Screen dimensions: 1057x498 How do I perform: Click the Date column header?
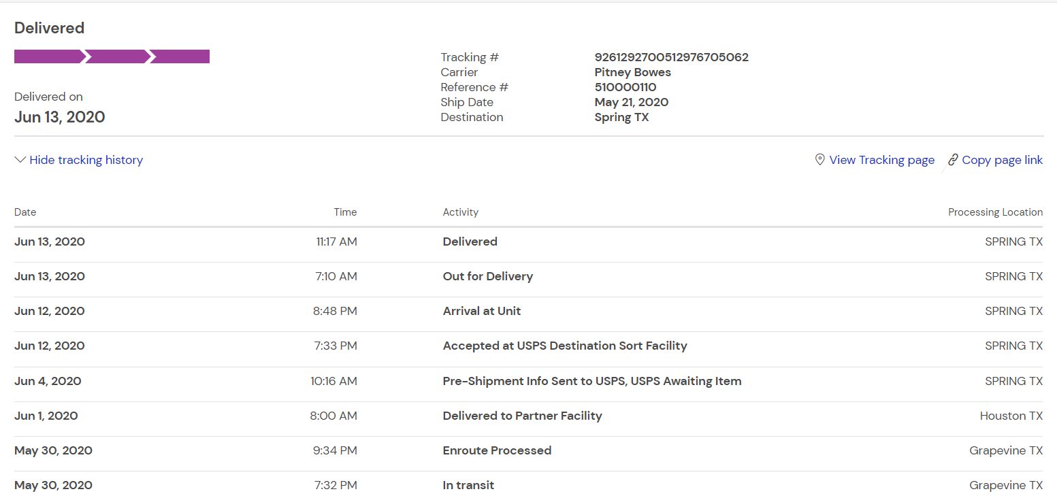pyautogui.click(x=25, y=212)
